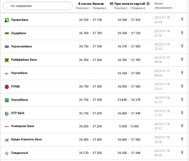Show ПУМБ branch location pin

182,86
